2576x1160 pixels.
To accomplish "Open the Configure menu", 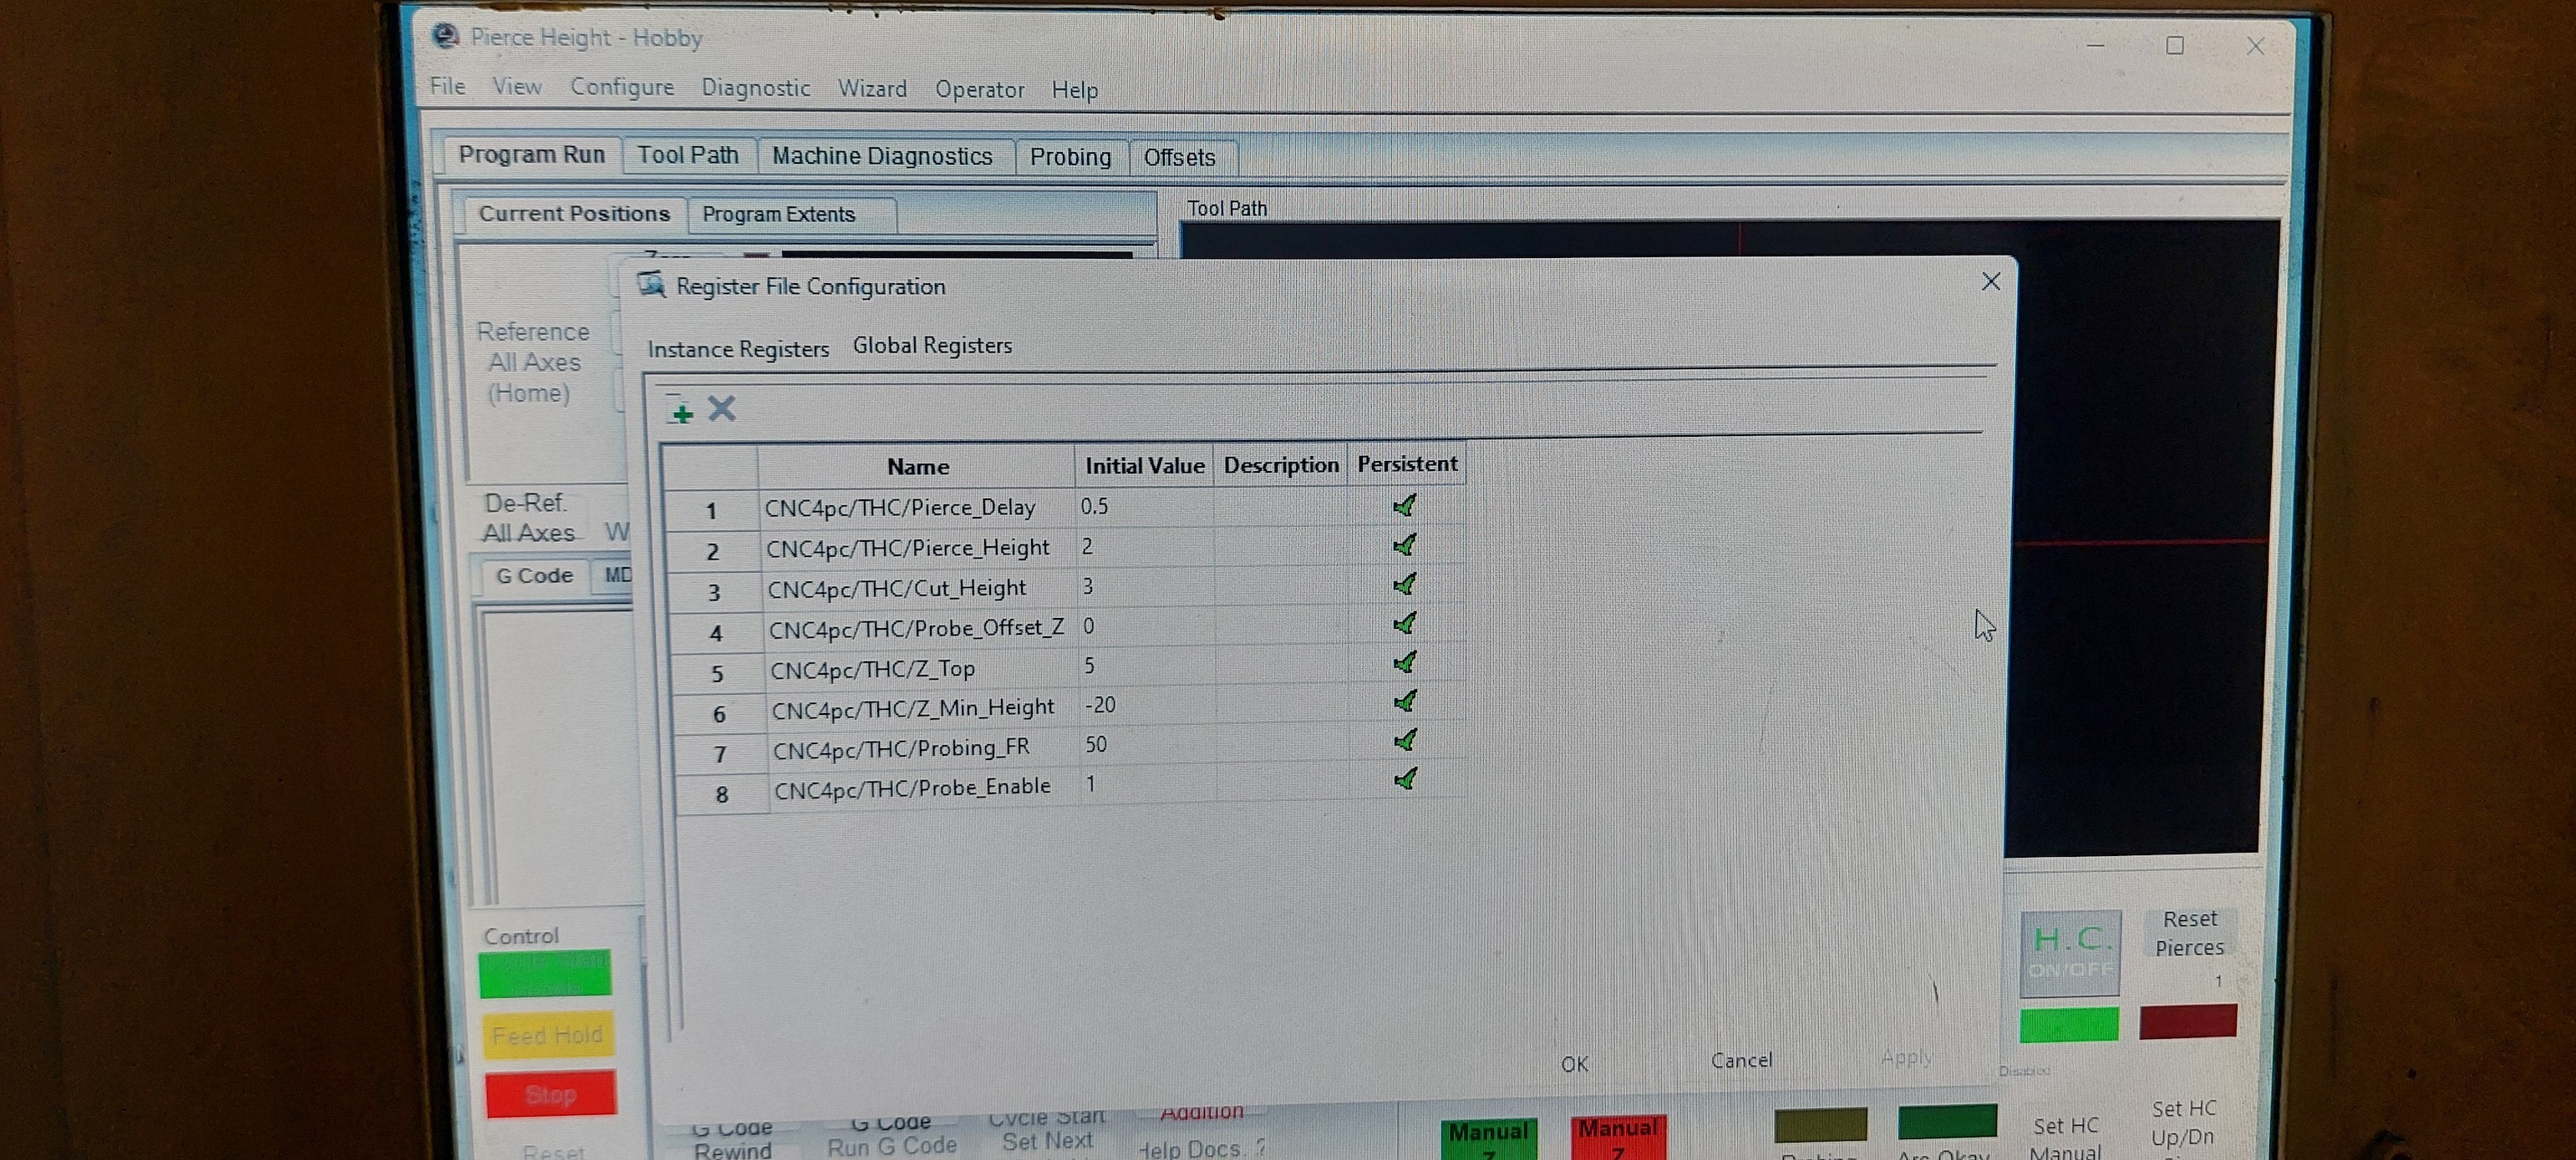I will point(621,88).
